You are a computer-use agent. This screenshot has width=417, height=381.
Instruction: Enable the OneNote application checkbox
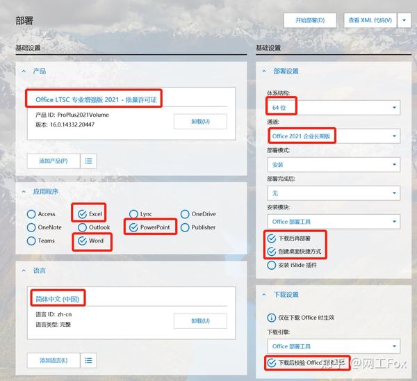pyautogui.click(x=31, y=227)
